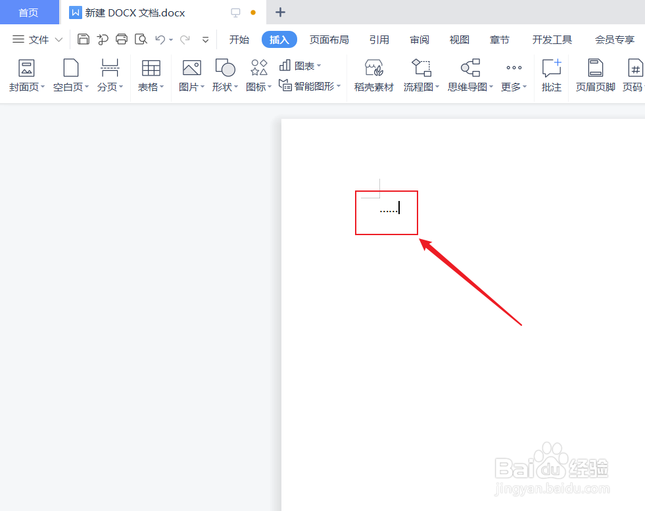This screenshot has width=645, height=511.
Task: Switch to the 开始 ribbon tab
Action: click(239, 39)
